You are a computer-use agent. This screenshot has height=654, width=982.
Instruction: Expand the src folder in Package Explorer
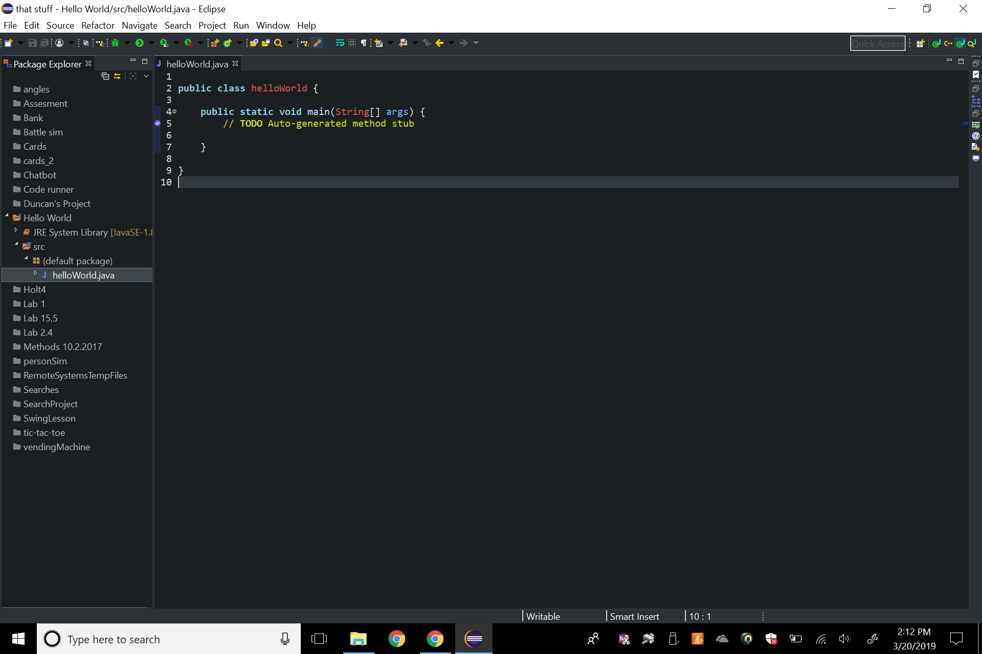16,246
